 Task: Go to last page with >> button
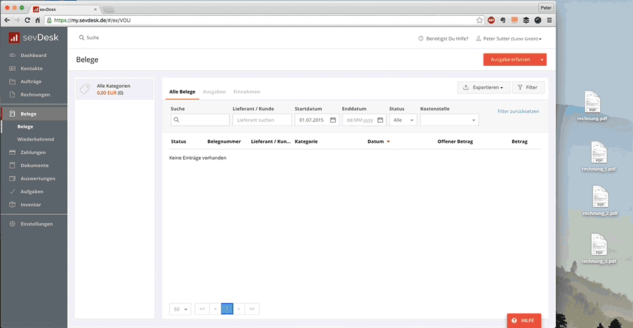click(x=252, y=309)
